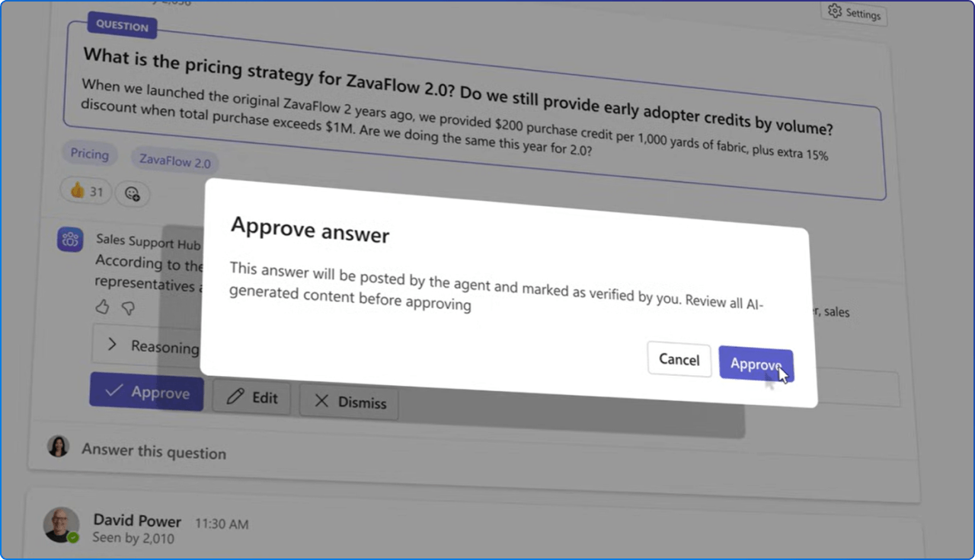
Task: Click the ZavaFlow 2.0 tag
Action: point(174,161)
